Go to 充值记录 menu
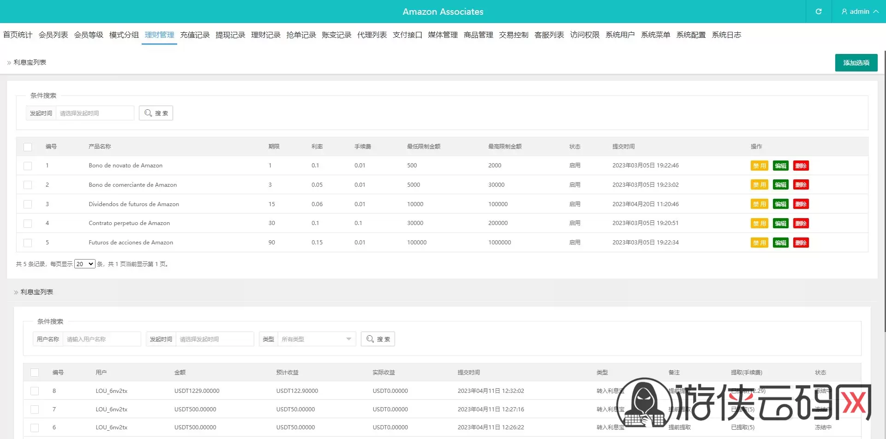 point(195,35)
